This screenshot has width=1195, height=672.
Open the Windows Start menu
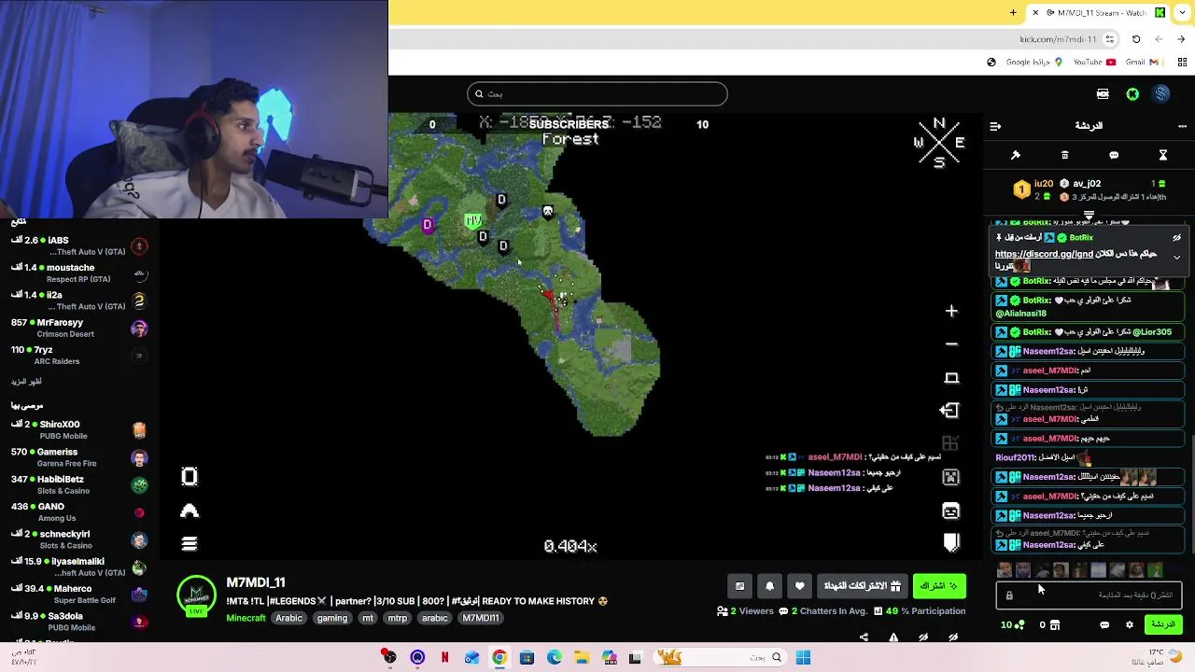(803, 658)
